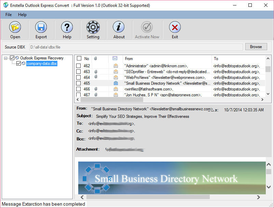Collapse the Outlook Express Recovery tree node
Viewport: 274px width, 208px height.
coord(5,58)
